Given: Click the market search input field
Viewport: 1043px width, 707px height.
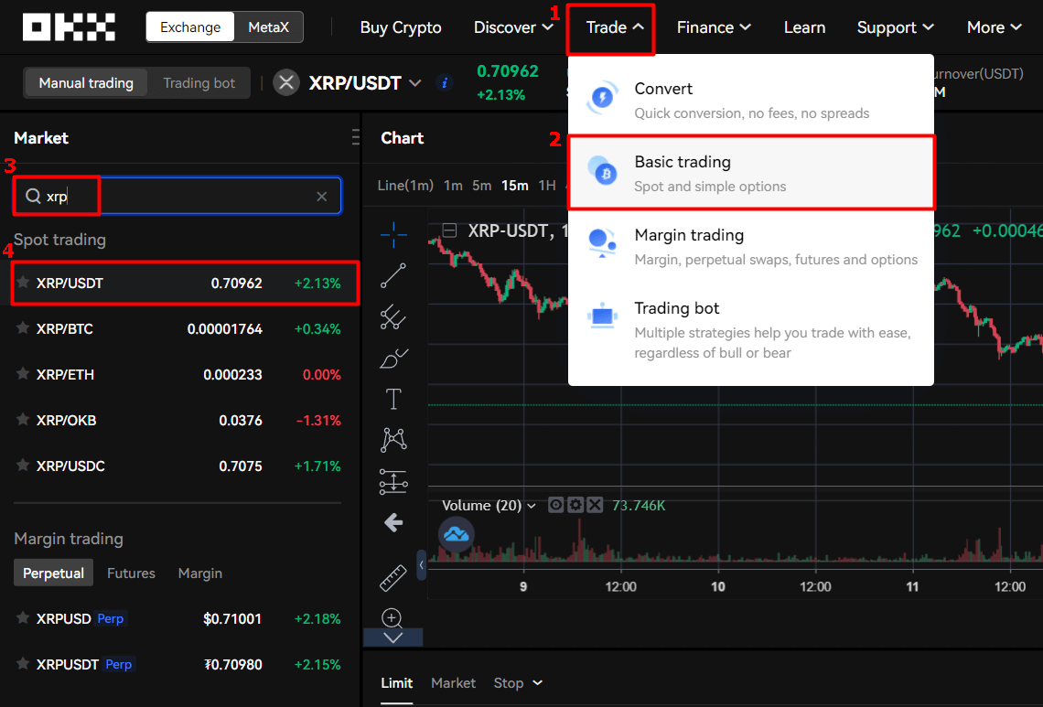Looking at the screenshot, I should click(x=177, y=197).
